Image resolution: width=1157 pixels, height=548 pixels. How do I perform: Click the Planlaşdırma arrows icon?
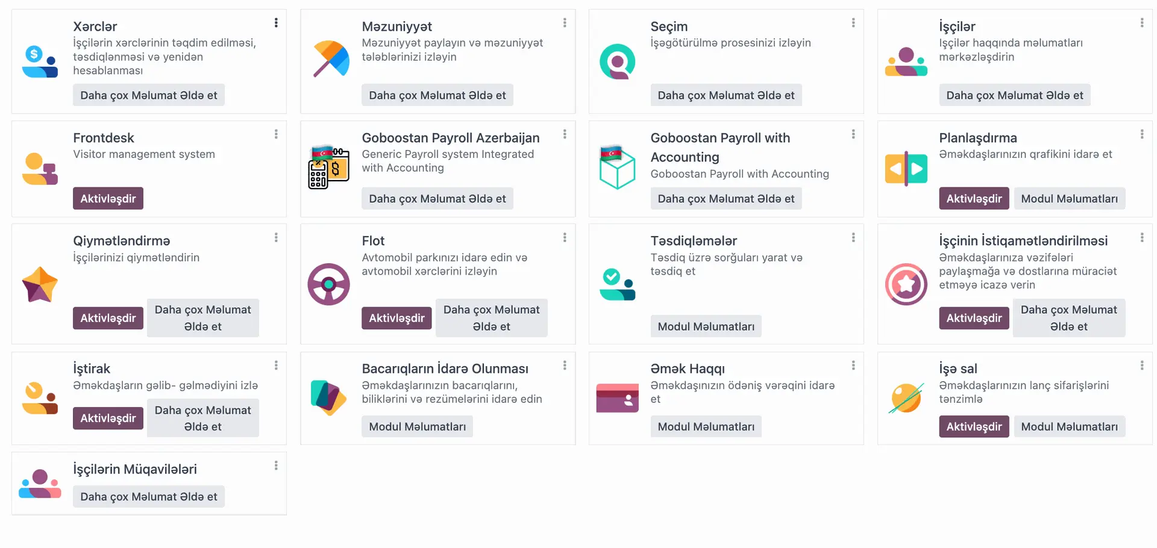point(906,169)
